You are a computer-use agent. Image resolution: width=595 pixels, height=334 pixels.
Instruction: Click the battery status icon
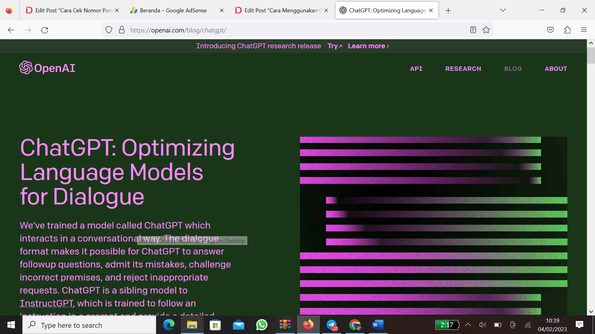(x=498, y=325)
